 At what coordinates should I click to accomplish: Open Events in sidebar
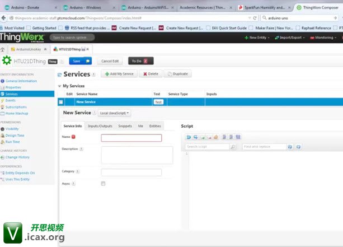coord(10,100)
